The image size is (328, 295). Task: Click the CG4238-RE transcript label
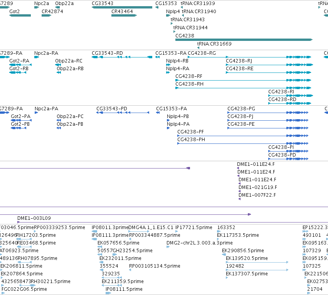[x=240, y=69]
